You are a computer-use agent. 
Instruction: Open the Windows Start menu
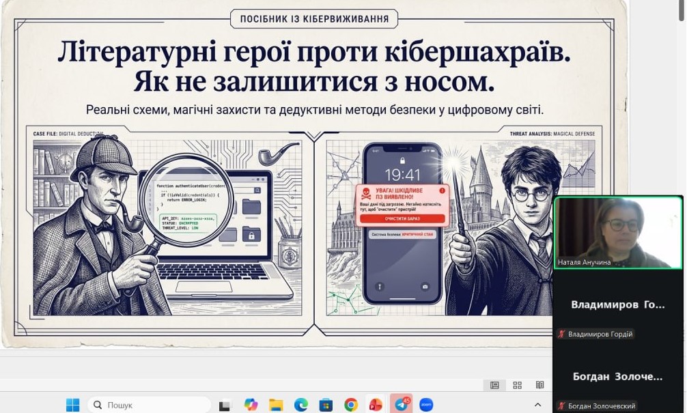tap(72, 405)
